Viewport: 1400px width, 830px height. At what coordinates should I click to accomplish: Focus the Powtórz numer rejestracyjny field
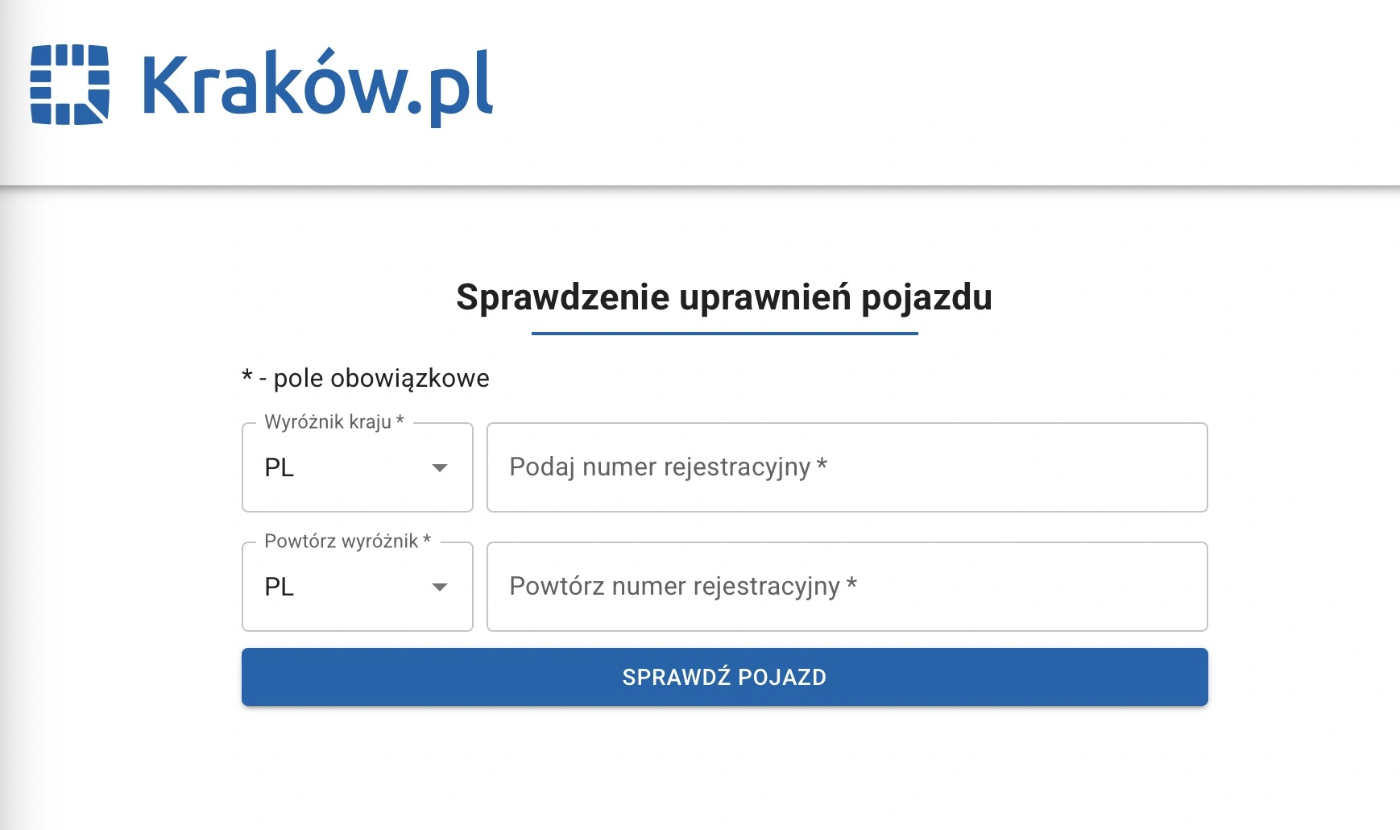click(846, 587)
